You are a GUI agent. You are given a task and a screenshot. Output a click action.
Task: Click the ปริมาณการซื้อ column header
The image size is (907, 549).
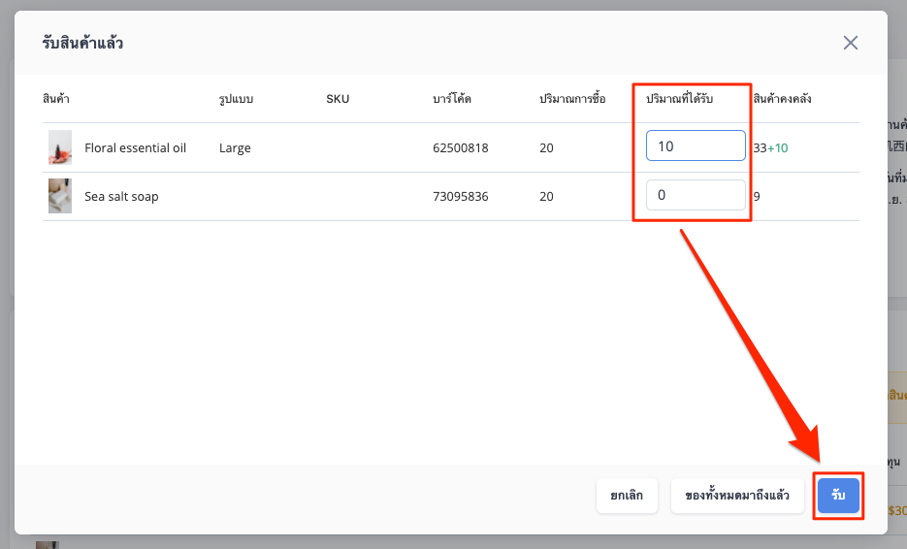(x=572, y=98)
